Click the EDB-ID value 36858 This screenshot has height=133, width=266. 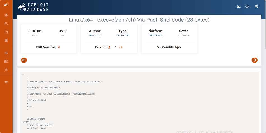pos(35,36)
